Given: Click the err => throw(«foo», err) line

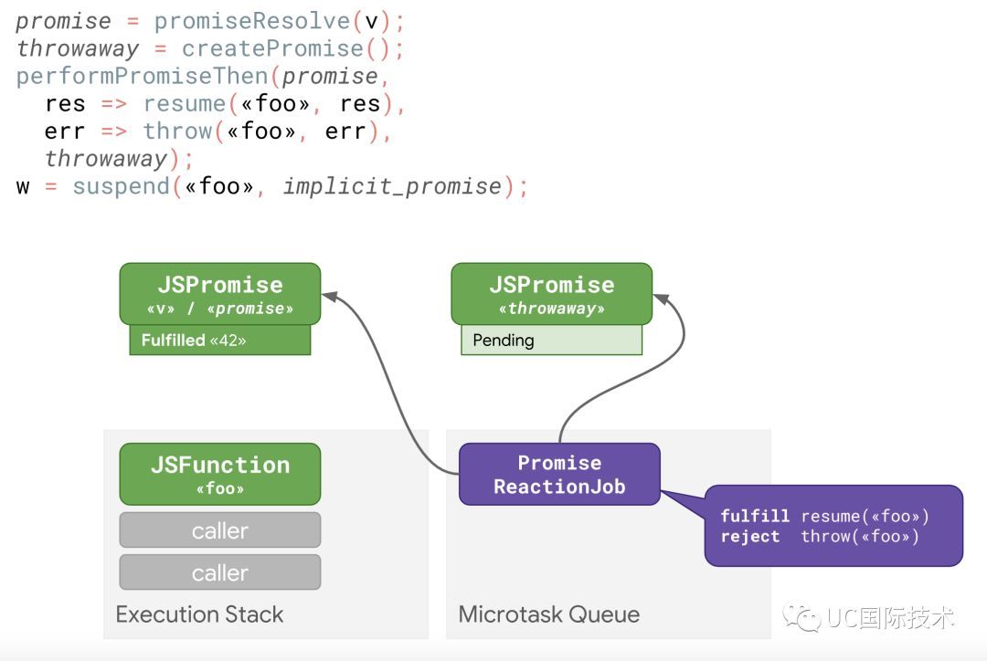Looking at the screenshot, I should tap(218, 131).
